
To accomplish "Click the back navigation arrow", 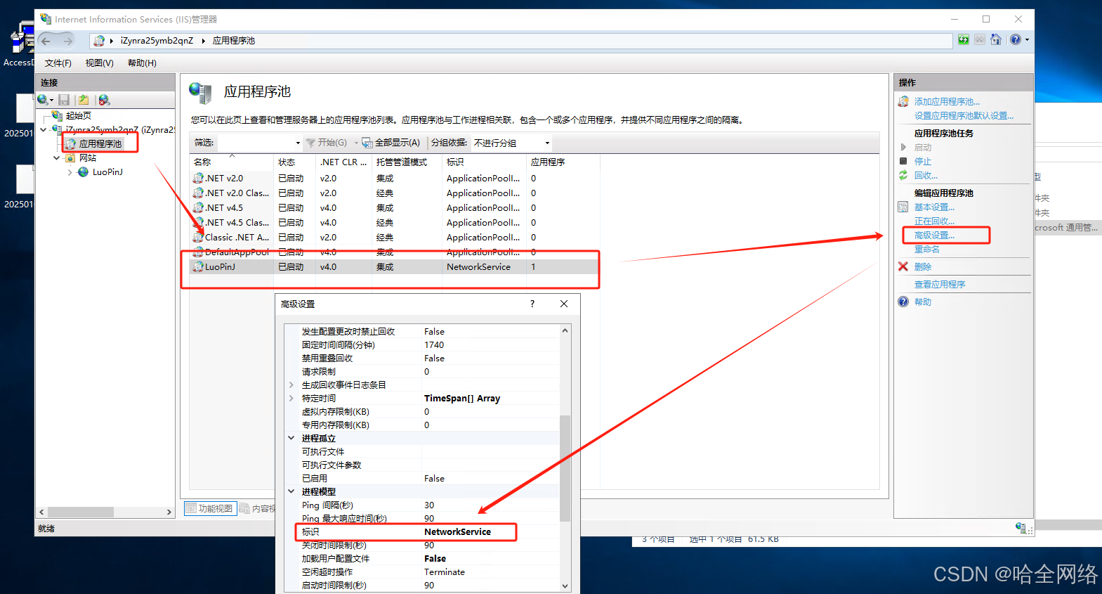I will [x=46, y=41].
